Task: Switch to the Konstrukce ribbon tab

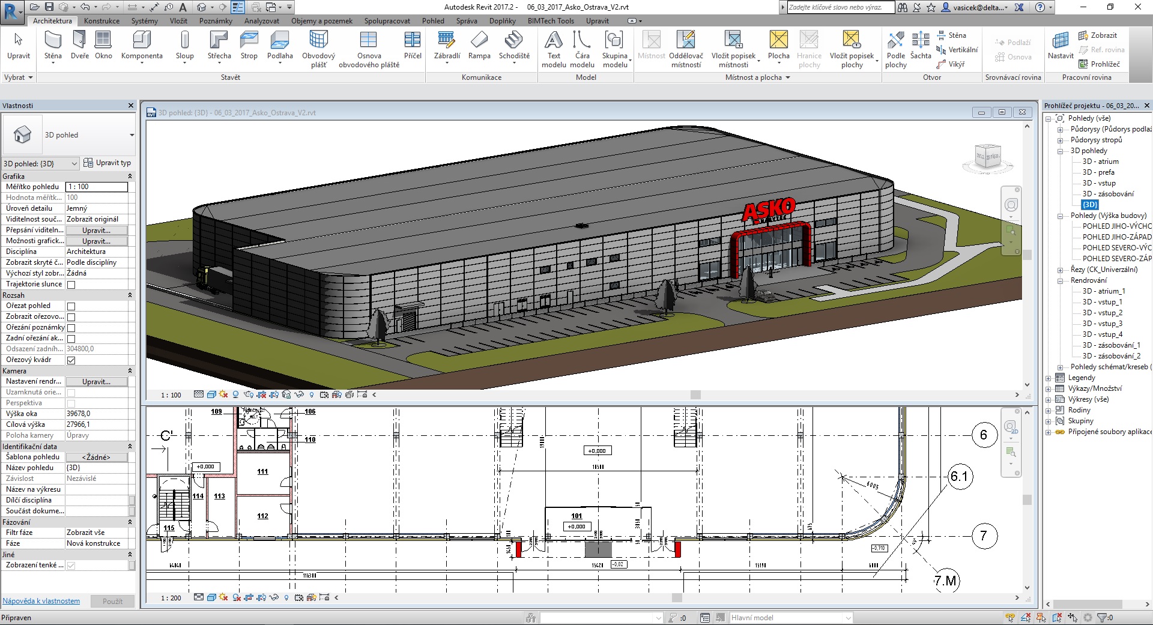Action: [x=101, y=21]
